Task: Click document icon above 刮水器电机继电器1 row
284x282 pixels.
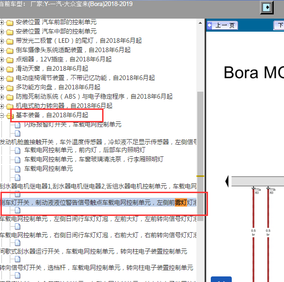Action: pos(18,177)
